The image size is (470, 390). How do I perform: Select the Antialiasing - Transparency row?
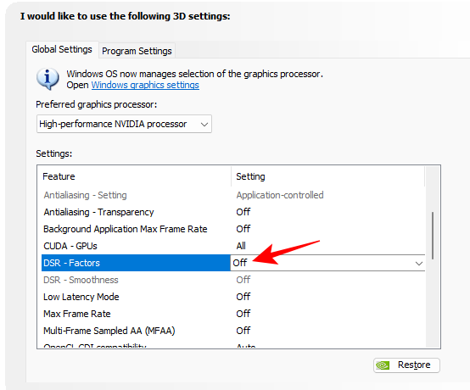pos(233,212)
